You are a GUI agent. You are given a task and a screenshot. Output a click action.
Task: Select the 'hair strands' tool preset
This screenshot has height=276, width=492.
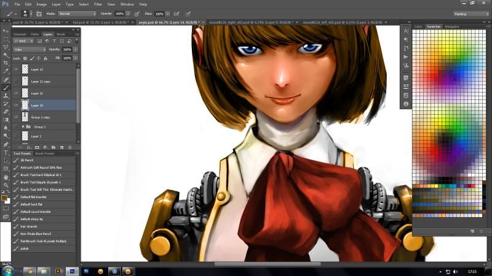[44, 226]
